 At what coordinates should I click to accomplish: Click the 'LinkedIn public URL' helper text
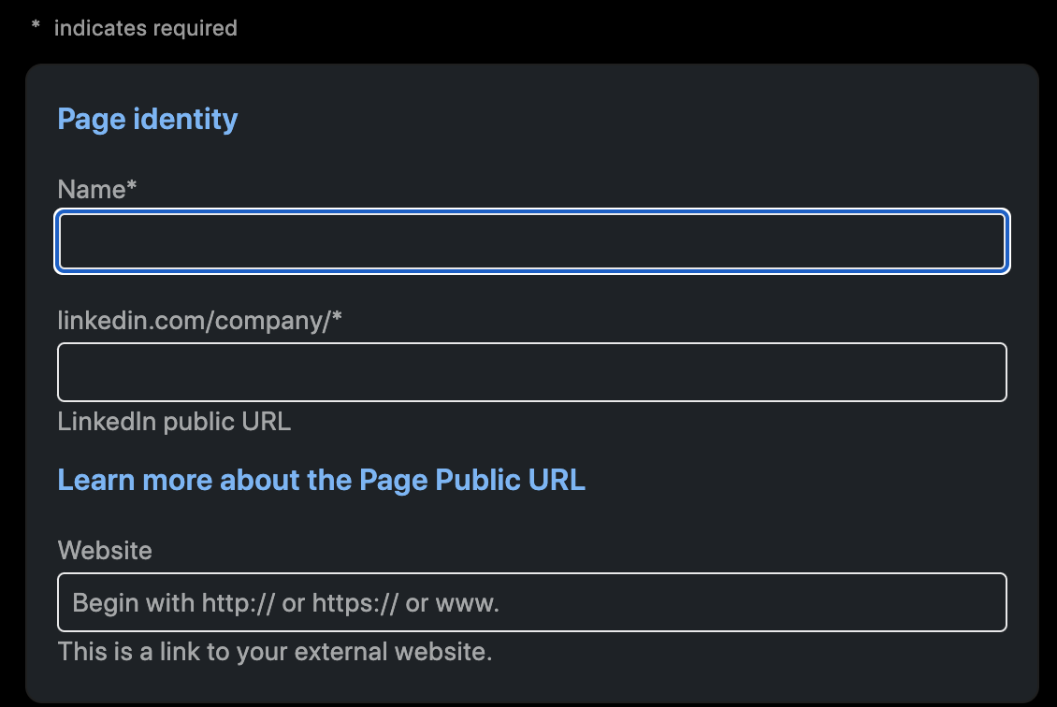(x=174, y=422)
